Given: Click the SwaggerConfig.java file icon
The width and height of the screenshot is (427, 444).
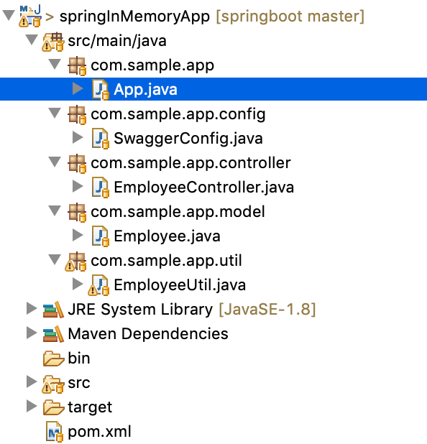Looking at the screenshot, I should 101,139.
